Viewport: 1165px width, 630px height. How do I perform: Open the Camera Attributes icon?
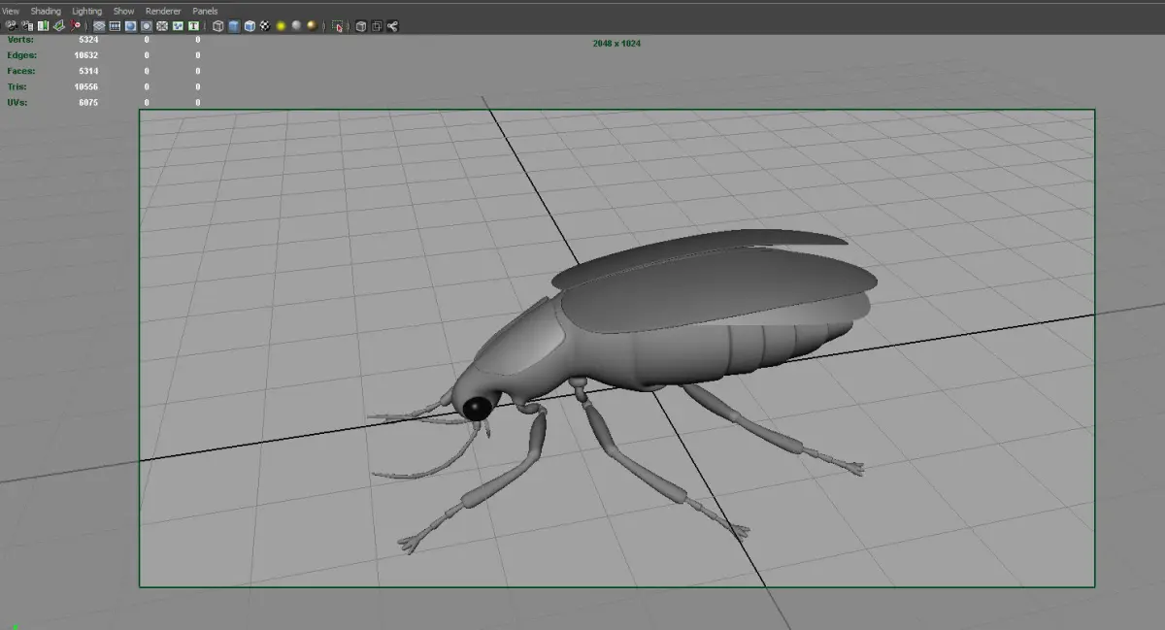(x=27, y=26)
